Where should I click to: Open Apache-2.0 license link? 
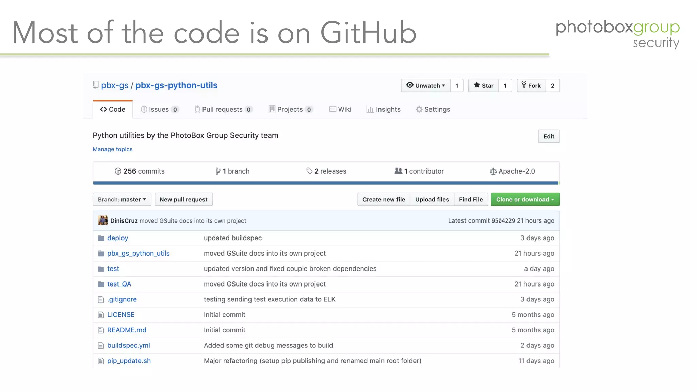[512, 171]
